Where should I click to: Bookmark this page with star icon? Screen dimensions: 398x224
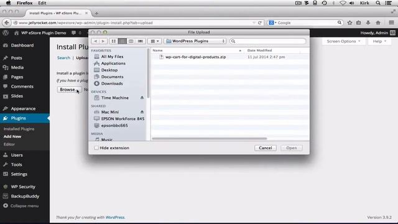pos(349,23)
